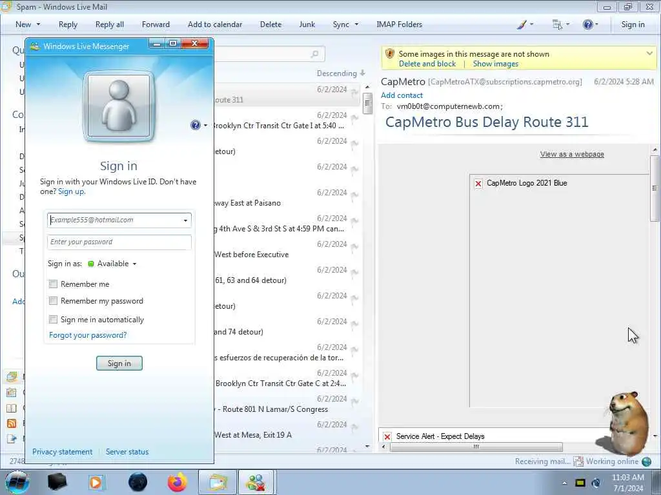Focus the Enter your password field

119,242
